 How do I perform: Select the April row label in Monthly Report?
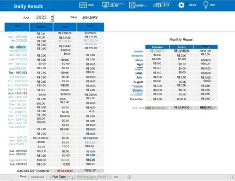(140, 65)
